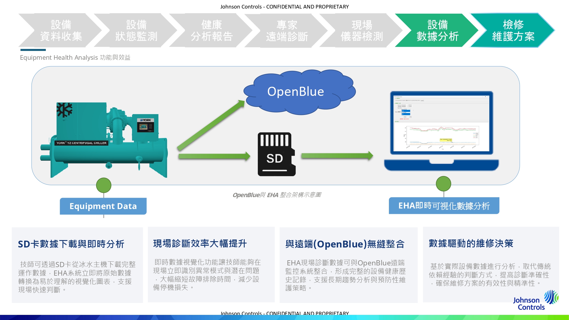This screenshot has width=569, height=320.
Task: Click the OpenBlue cloud icon
Action: pyautogui.click(x=299, y=92)
